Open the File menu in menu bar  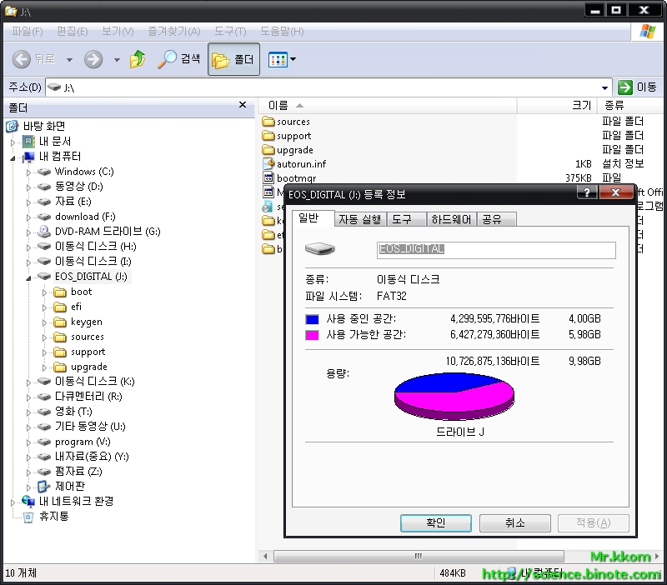(x=27, y=32)
